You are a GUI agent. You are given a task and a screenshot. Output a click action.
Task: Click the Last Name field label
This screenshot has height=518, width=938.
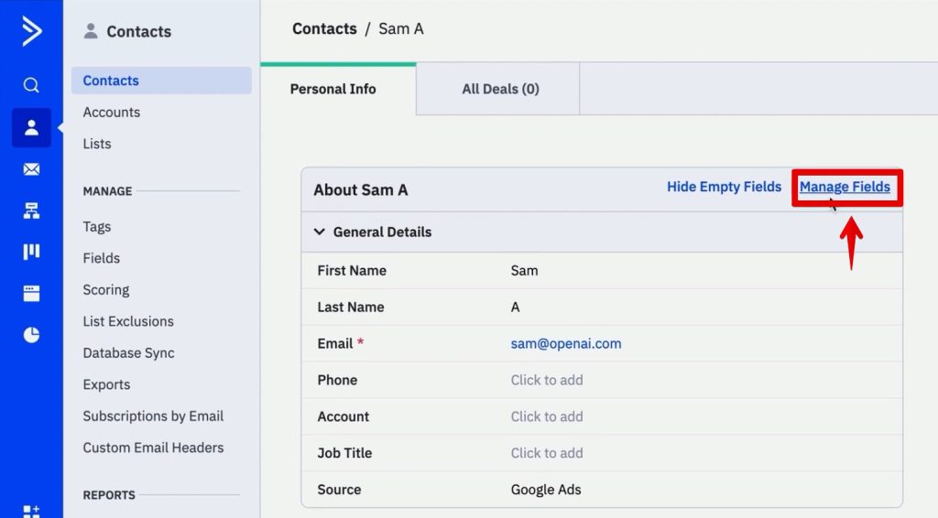tap(351, 308)
